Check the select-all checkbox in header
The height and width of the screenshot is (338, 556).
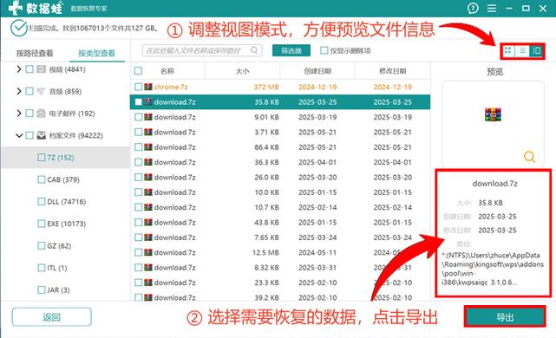click(138, 71)
